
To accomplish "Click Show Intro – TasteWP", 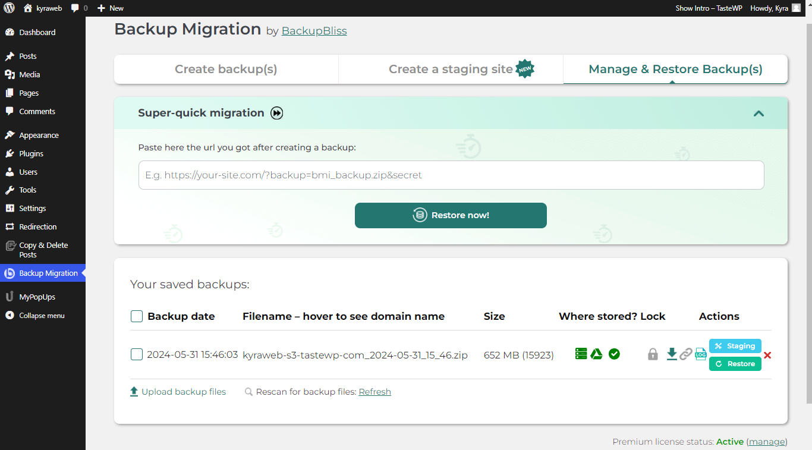I will [709, 8].
